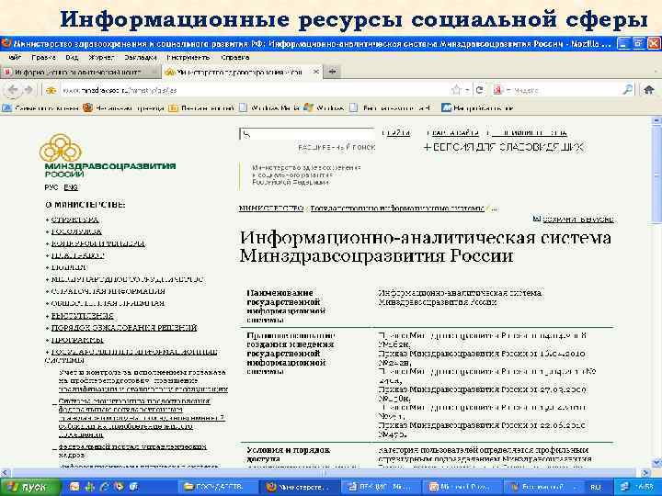
Task: Open the Windows Media bookmark
Action: (269, 108)
